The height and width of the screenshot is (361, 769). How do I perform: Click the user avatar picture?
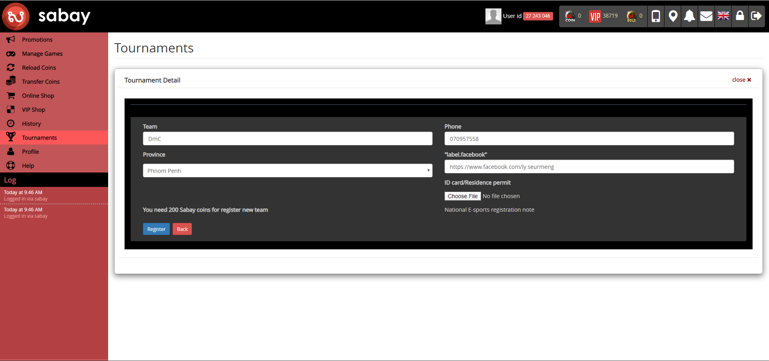[493, 16]
